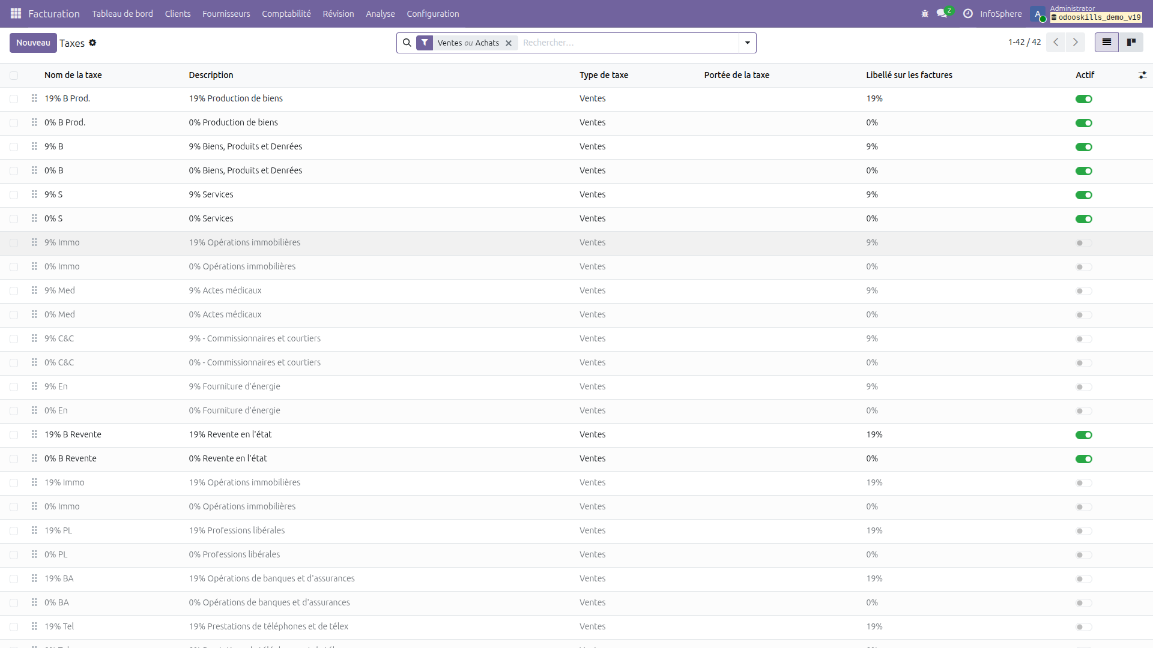Image resolution: width=1153 pixels, height=648 pixels.
Task: Open the activities clock icon
Action: tap(968, 13)
